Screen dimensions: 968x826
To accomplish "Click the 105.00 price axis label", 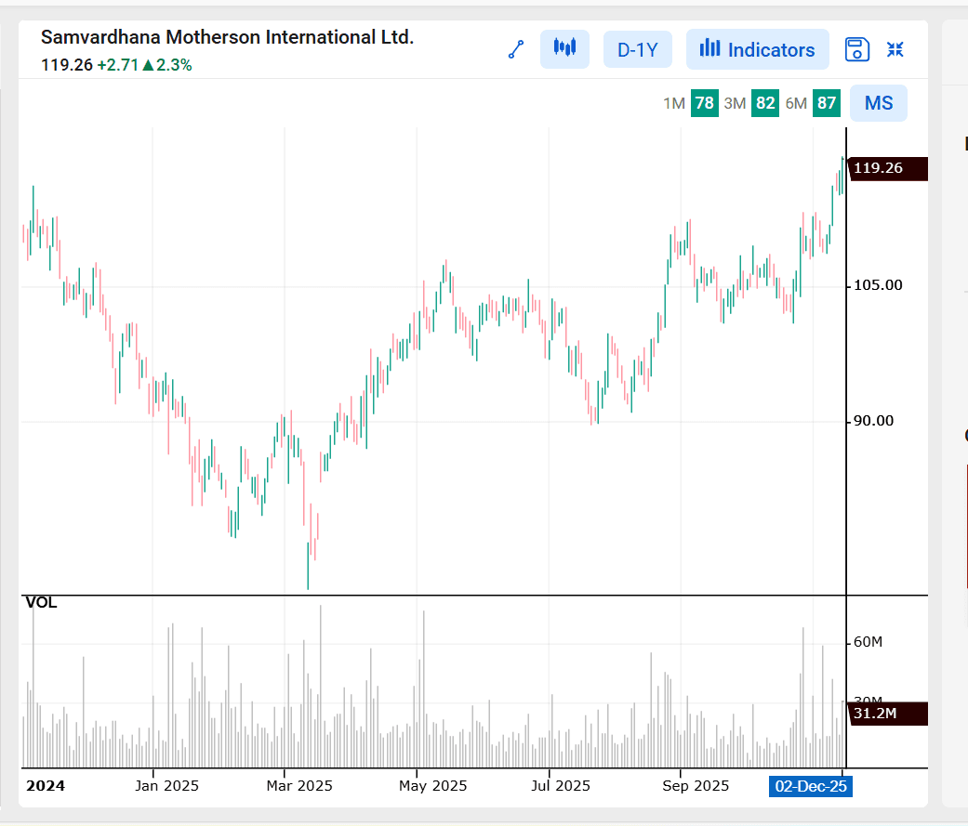I will coord(878,285).
